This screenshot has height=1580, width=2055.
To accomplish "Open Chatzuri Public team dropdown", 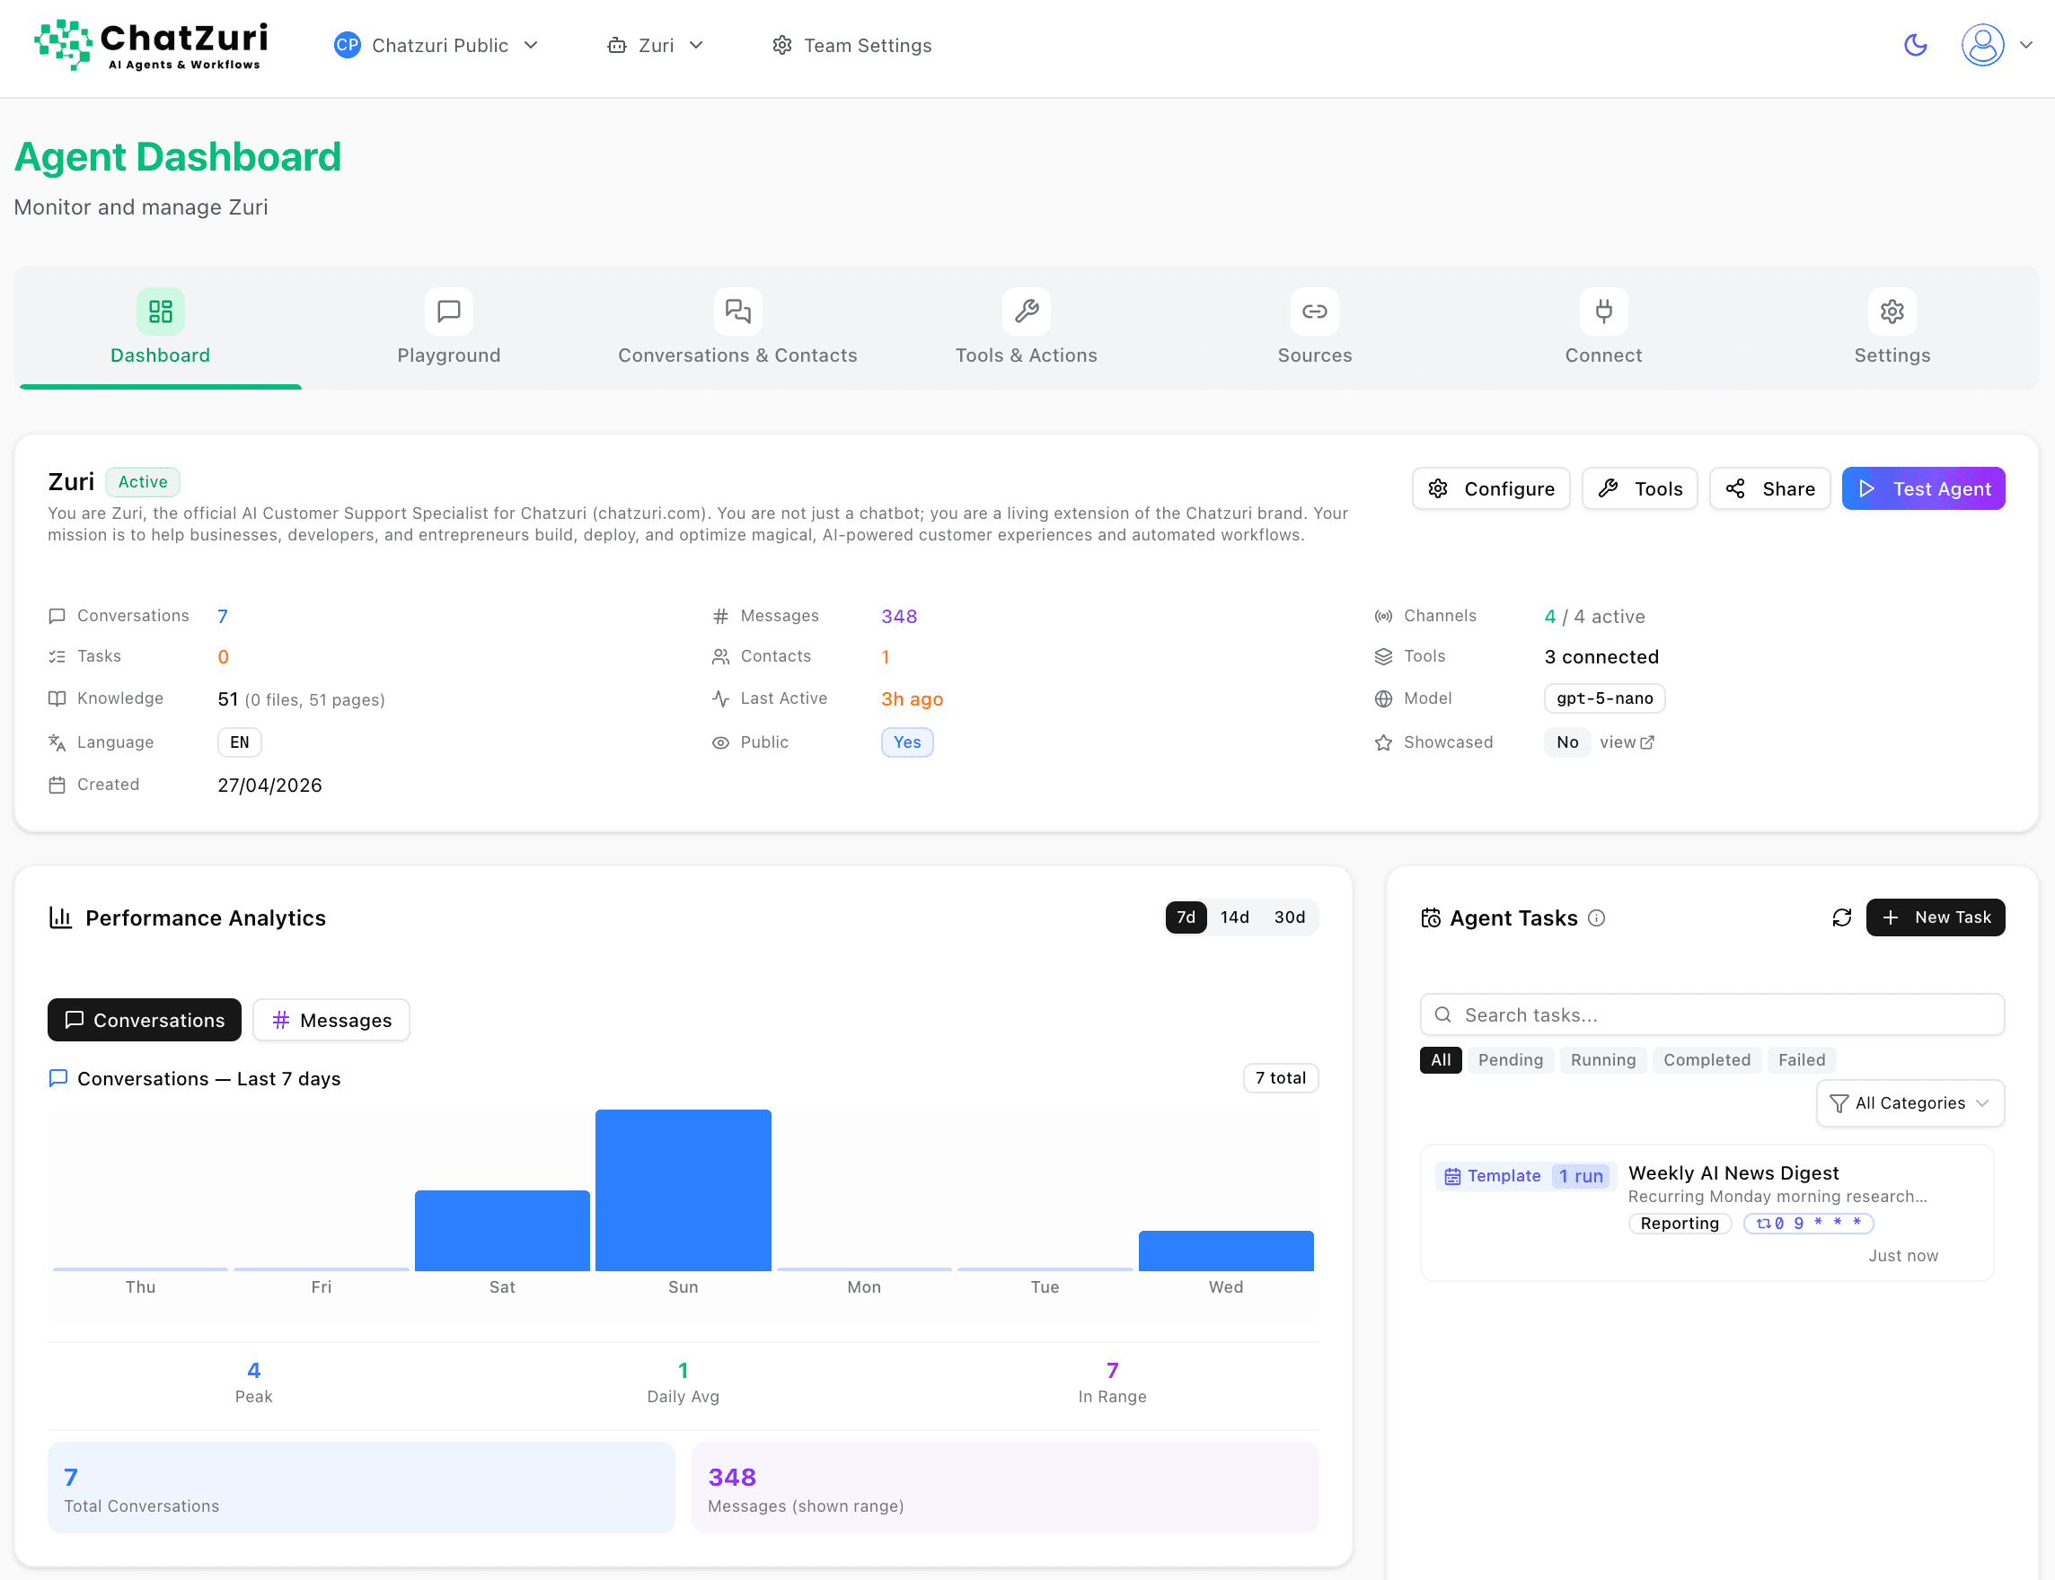I will [x=436, y=45].
